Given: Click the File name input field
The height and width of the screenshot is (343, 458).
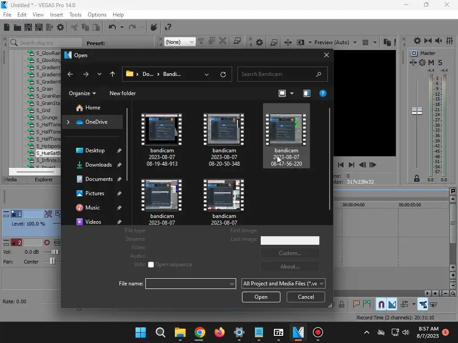Looking at the screenshot, I should (191, 284).
